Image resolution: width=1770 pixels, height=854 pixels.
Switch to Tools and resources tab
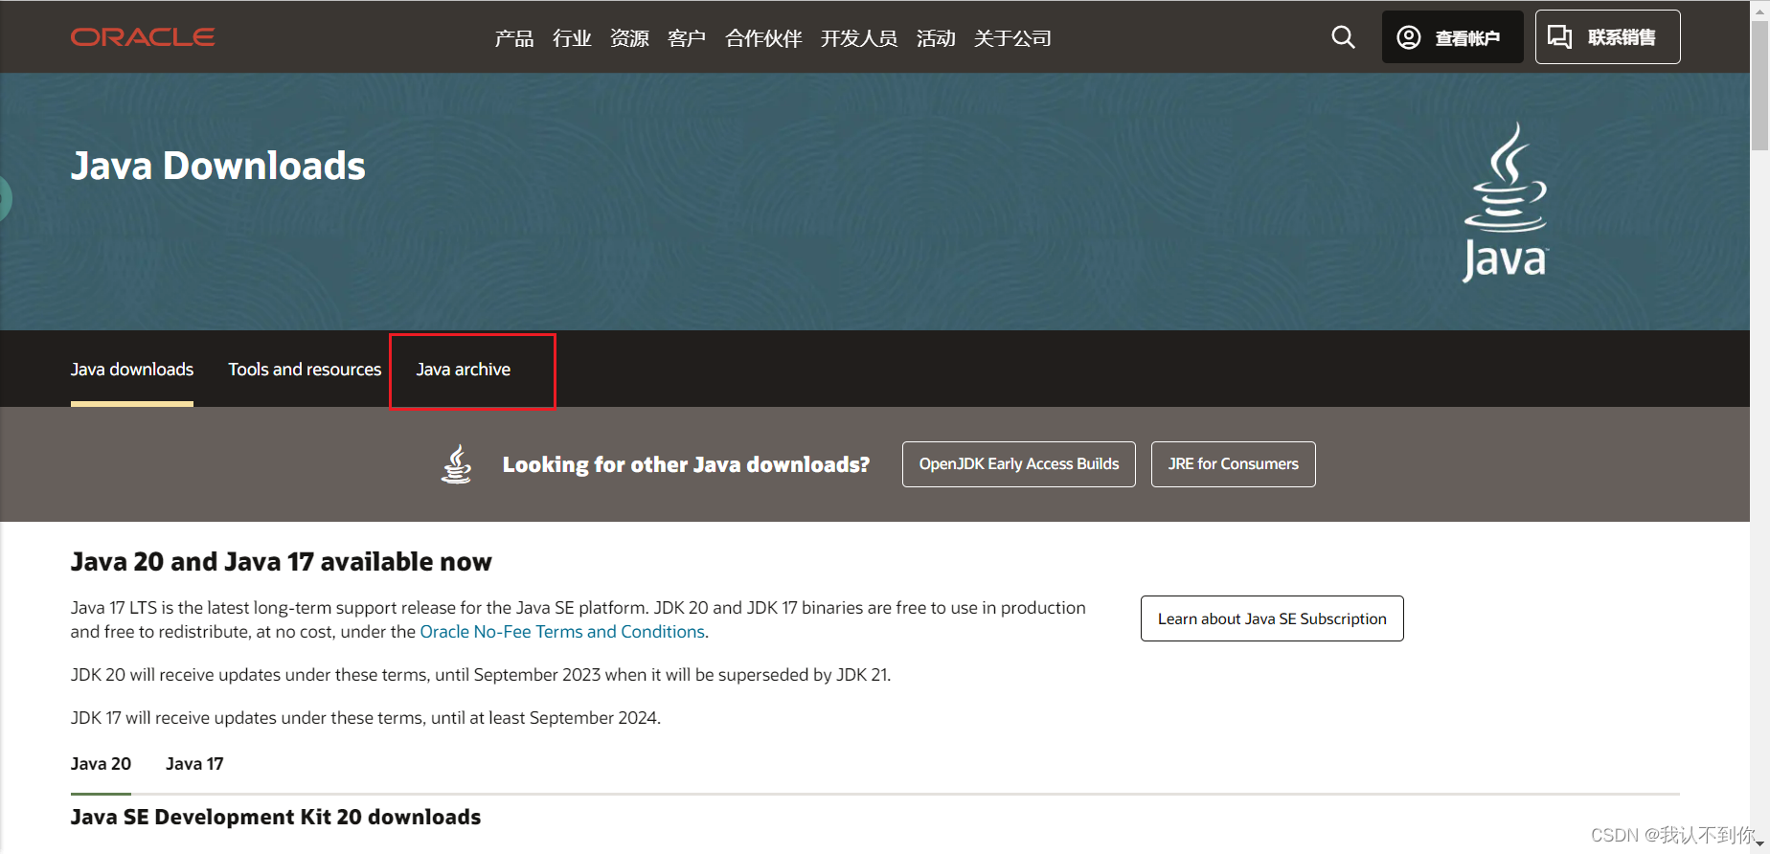coord(305,370)
